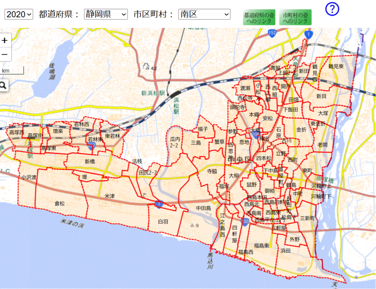Select the 大柳 district label

234,176
